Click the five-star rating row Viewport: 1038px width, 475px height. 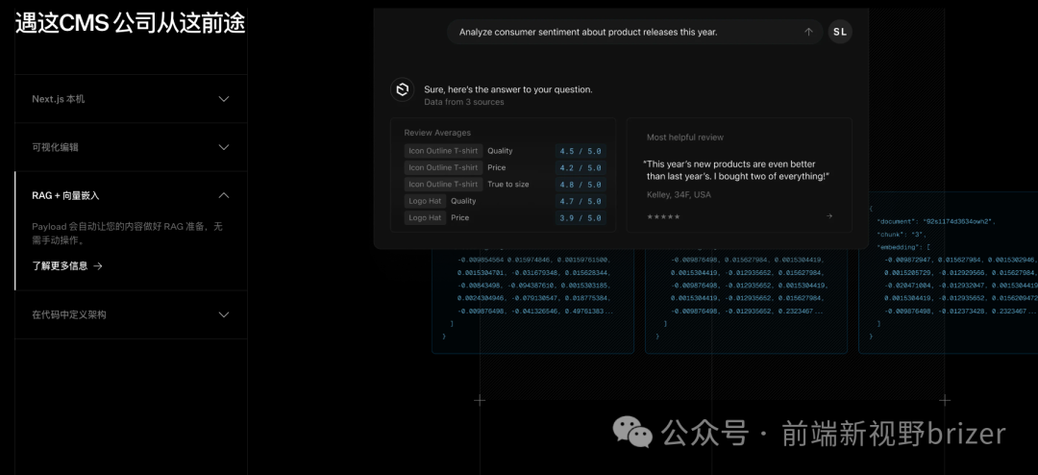[x=663, y=216]
